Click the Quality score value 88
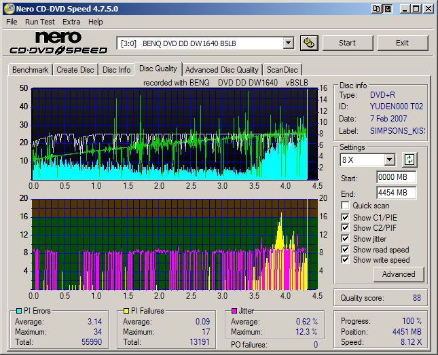 point(416,298)
